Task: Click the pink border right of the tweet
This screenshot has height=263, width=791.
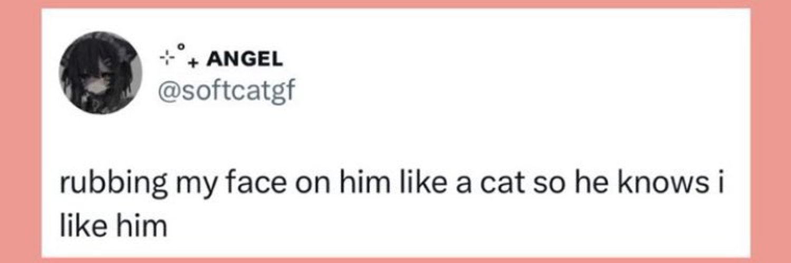Action: tap(770, 131)
